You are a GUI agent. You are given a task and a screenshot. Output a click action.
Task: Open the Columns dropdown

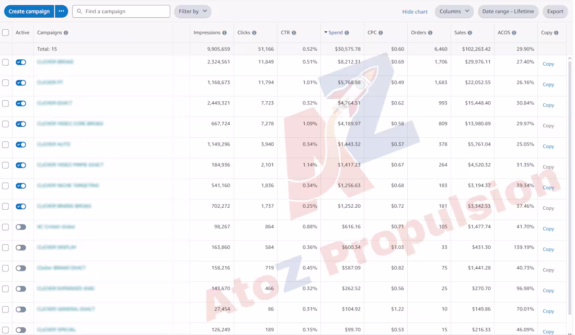(454, 11)
